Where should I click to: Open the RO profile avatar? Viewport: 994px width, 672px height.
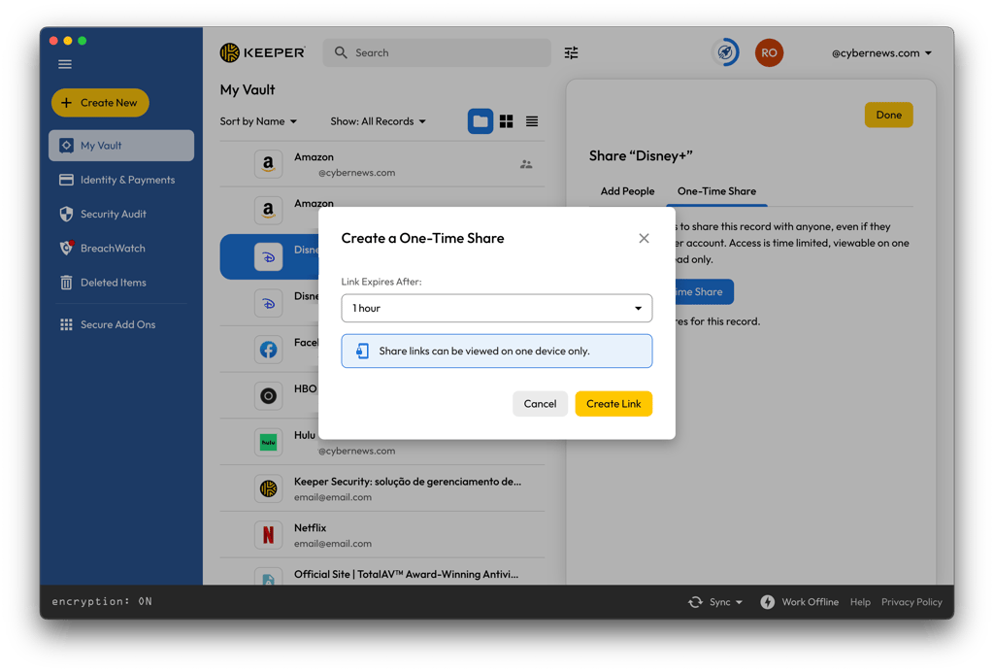click(769, 52)
